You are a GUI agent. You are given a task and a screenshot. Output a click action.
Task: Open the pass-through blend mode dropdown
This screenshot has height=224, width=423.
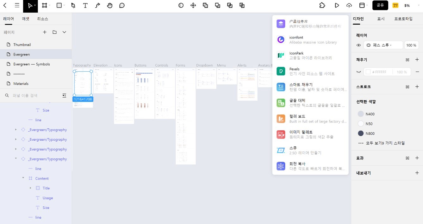(x=383, y=45)
